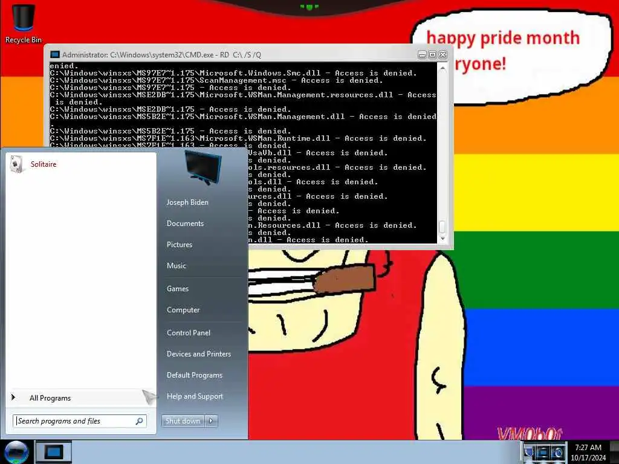Select the CMD taskbar button
The width and height of the screenshot is (619, 464).
point(54,452)
